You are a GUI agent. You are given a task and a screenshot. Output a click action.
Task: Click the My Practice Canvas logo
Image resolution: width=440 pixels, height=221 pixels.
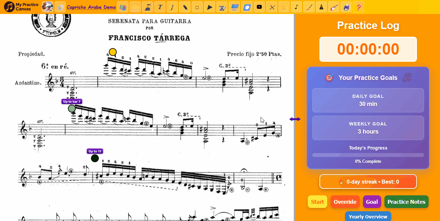(21, 7)
